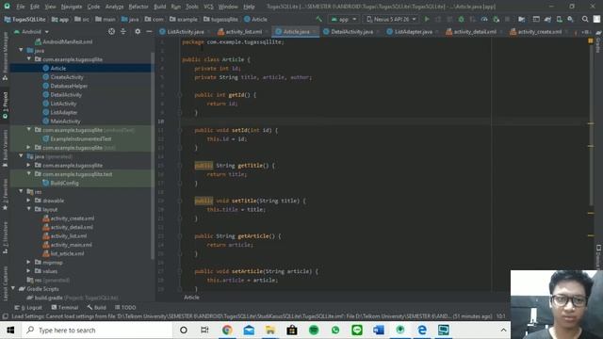The height and width of the screenshot is (339, 603).
Task: Collapse the res folder
Action: (21, 191)
